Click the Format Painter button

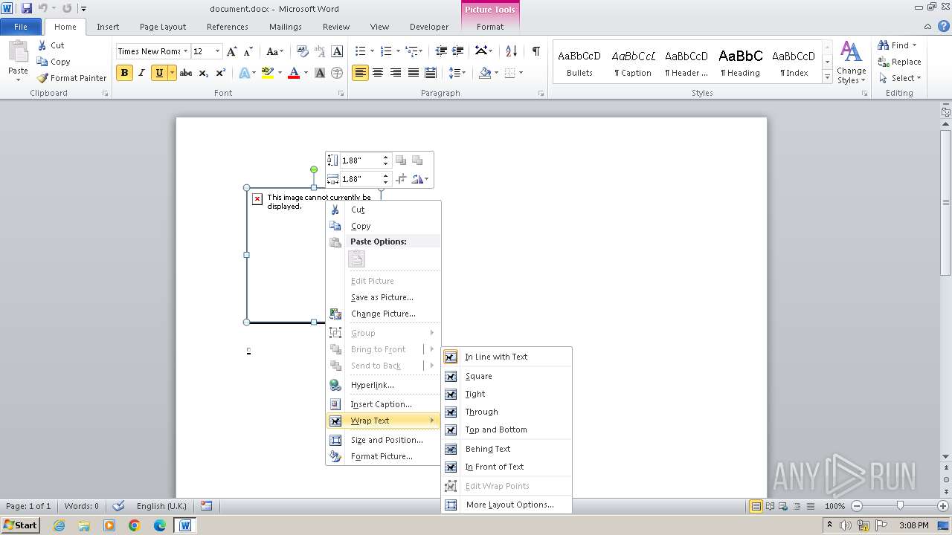pyautogui.click(x=71, y=78)
